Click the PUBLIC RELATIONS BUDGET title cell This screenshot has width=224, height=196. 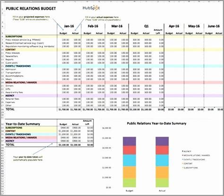point(31,9)
